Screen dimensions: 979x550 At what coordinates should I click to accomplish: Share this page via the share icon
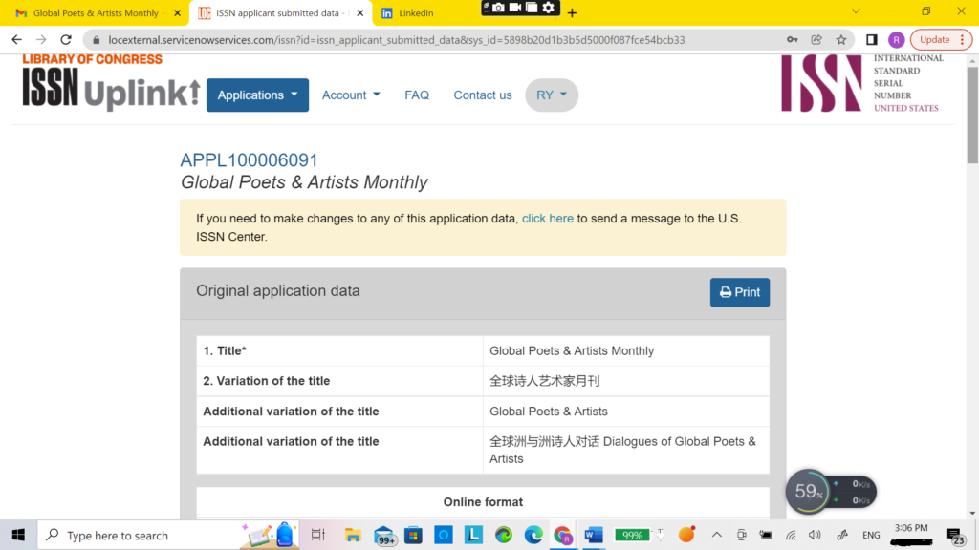click(816, 40)
